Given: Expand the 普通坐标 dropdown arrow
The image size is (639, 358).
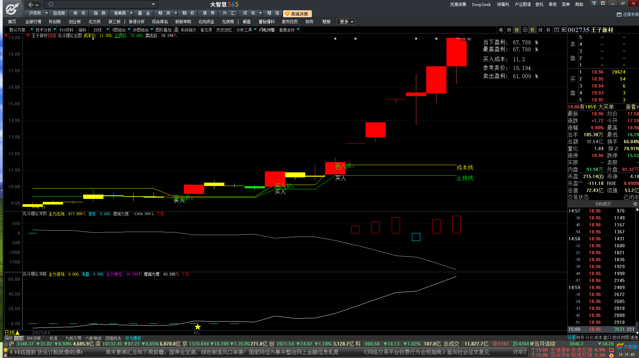Looking at the screenshot, I should pyautogui.click(x=298, y=30).
